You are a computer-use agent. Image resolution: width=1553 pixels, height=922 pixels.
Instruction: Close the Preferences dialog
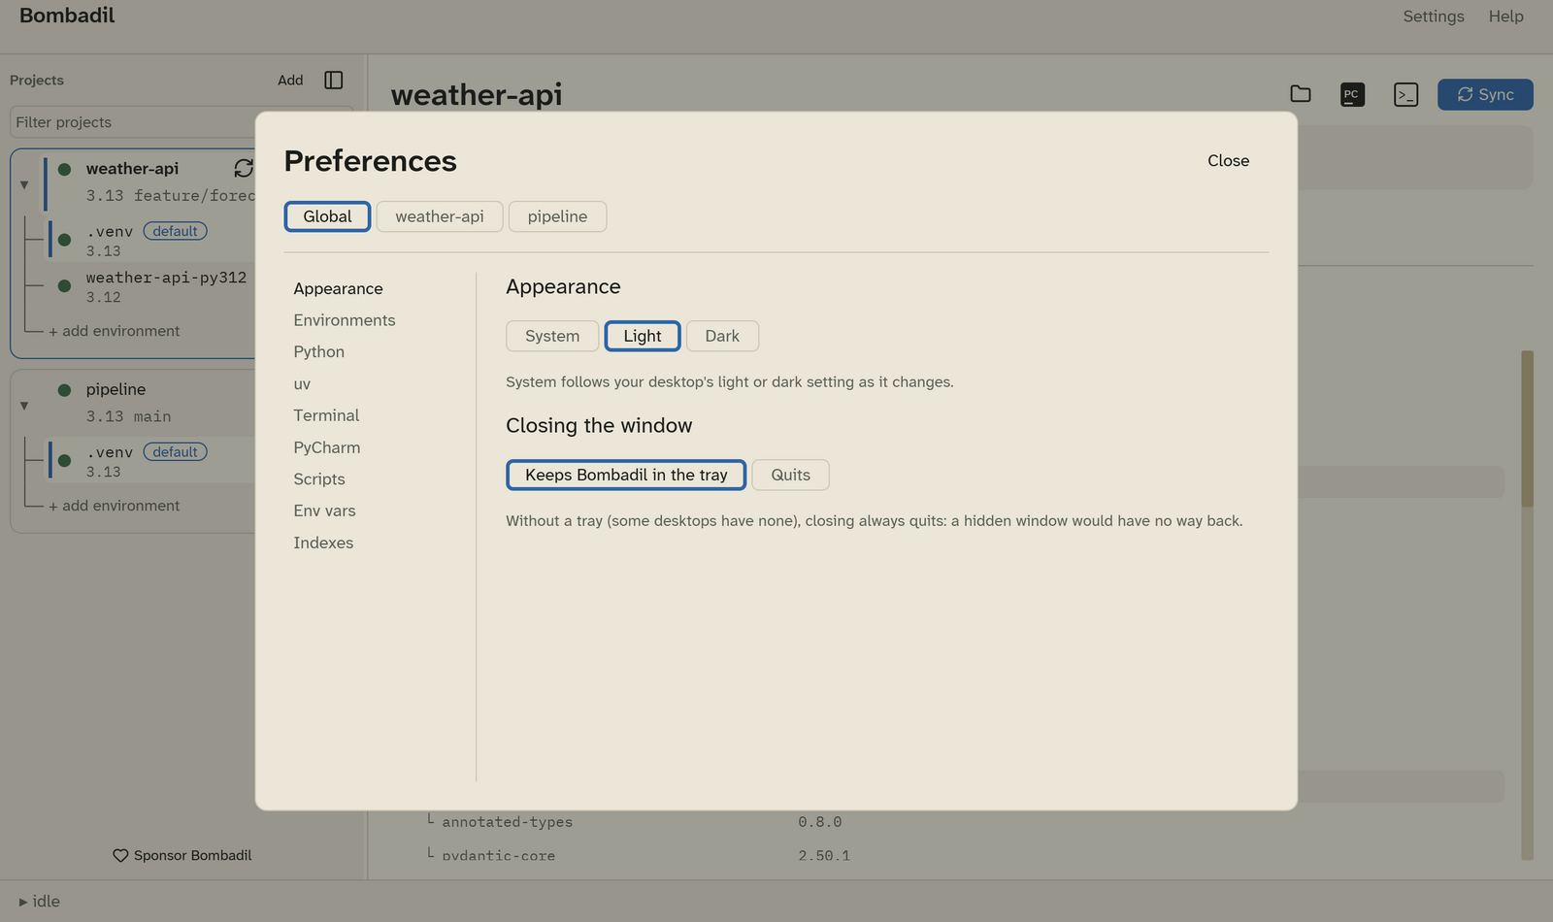pos(1228,161)
